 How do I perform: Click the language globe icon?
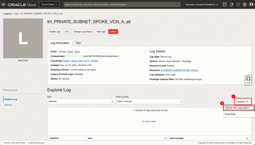tap(244, 5)
